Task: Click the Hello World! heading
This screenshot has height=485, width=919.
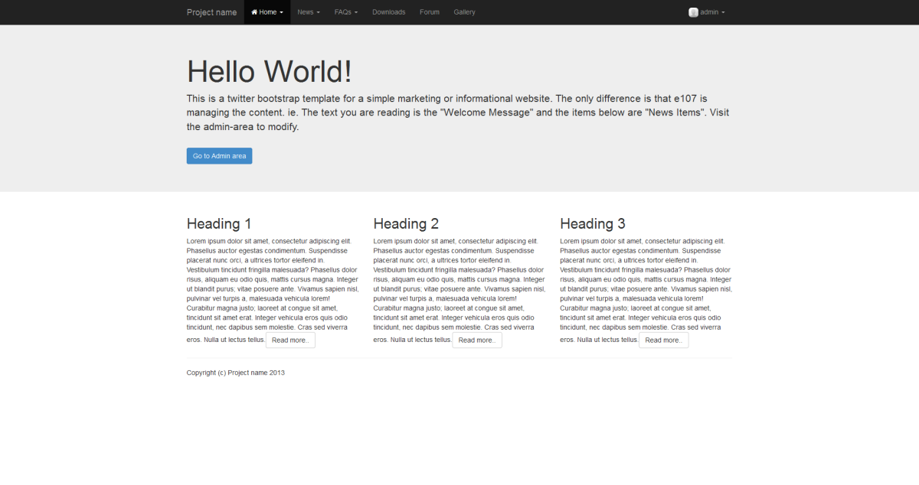Action: [x=269, y=70]
